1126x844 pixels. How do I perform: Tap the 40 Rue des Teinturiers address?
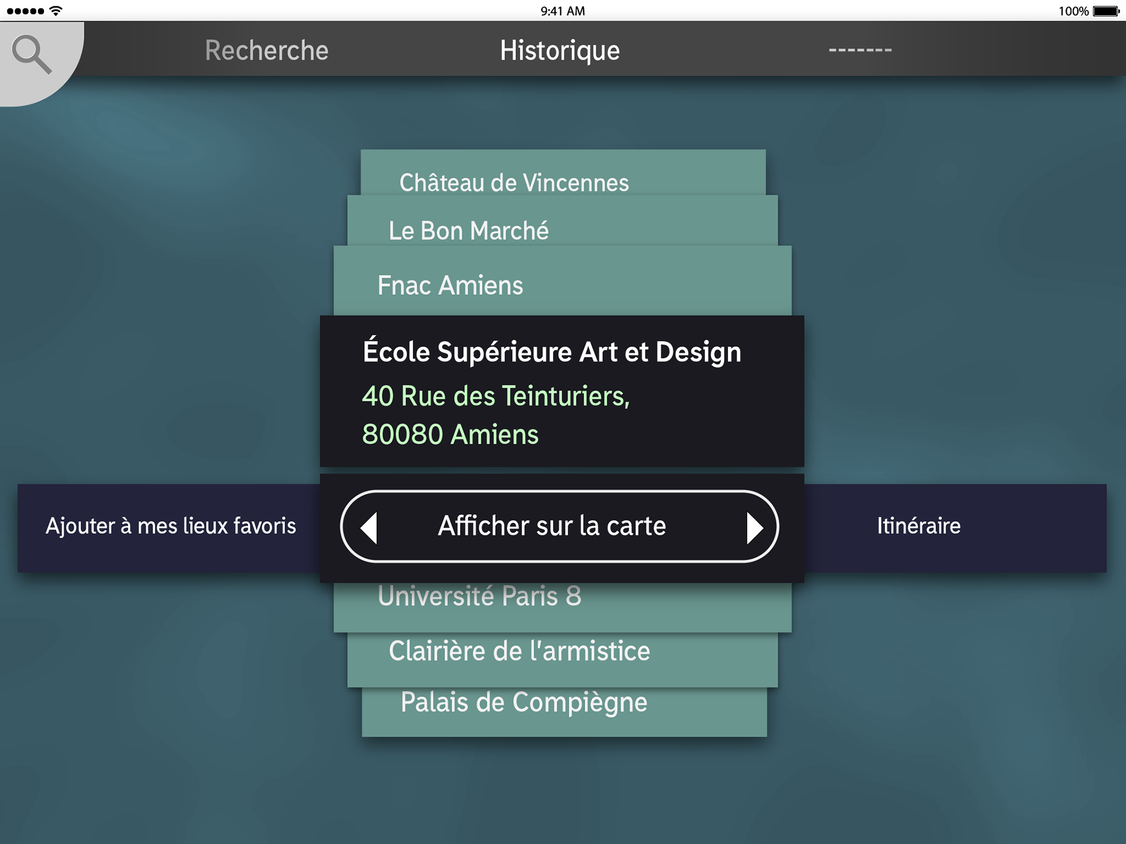(496, 415)
